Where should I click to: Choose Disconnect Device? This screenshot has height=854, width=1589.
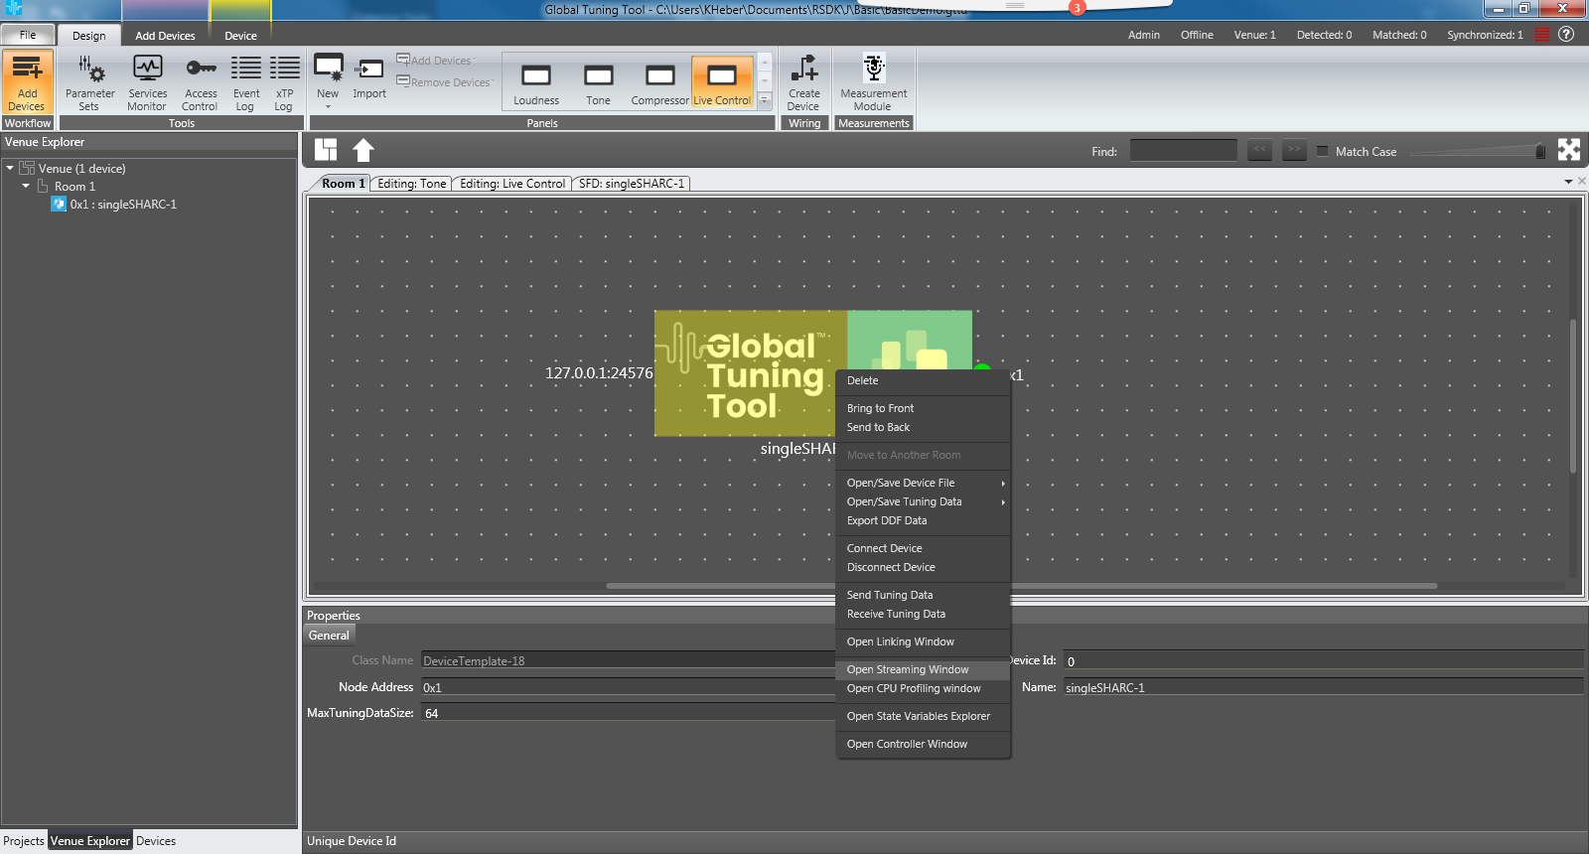pos(924,567)
